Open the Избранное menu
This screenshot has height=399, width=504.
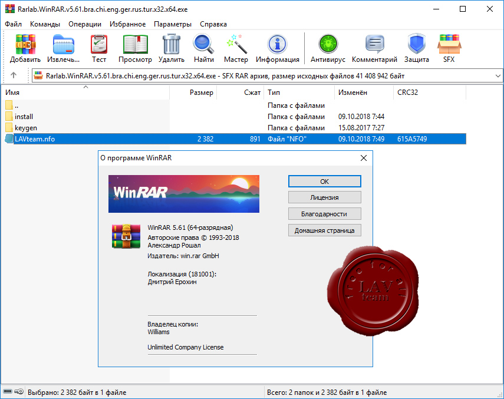(x=127, y=24)
